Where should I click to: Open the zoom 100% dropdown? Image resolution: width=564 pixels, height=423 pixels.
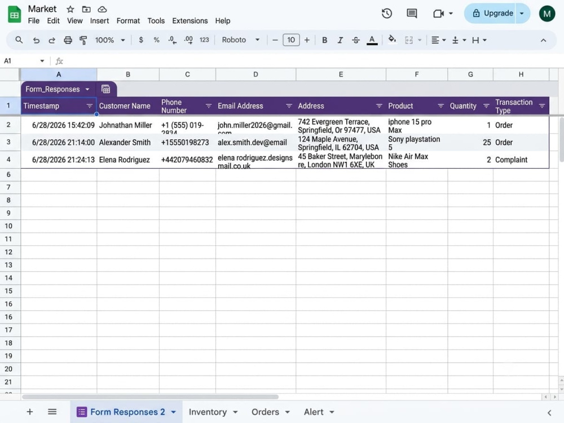(110, 40)
